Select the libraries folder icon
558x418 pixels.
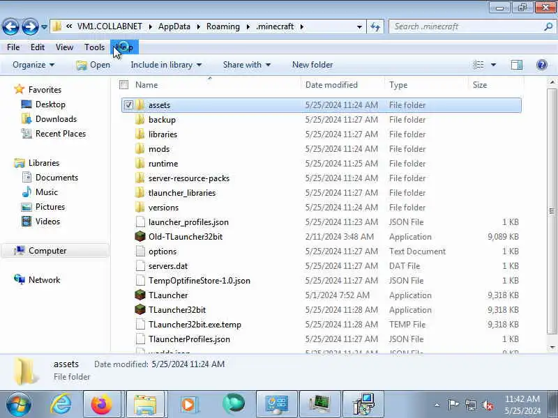point(140,134)
